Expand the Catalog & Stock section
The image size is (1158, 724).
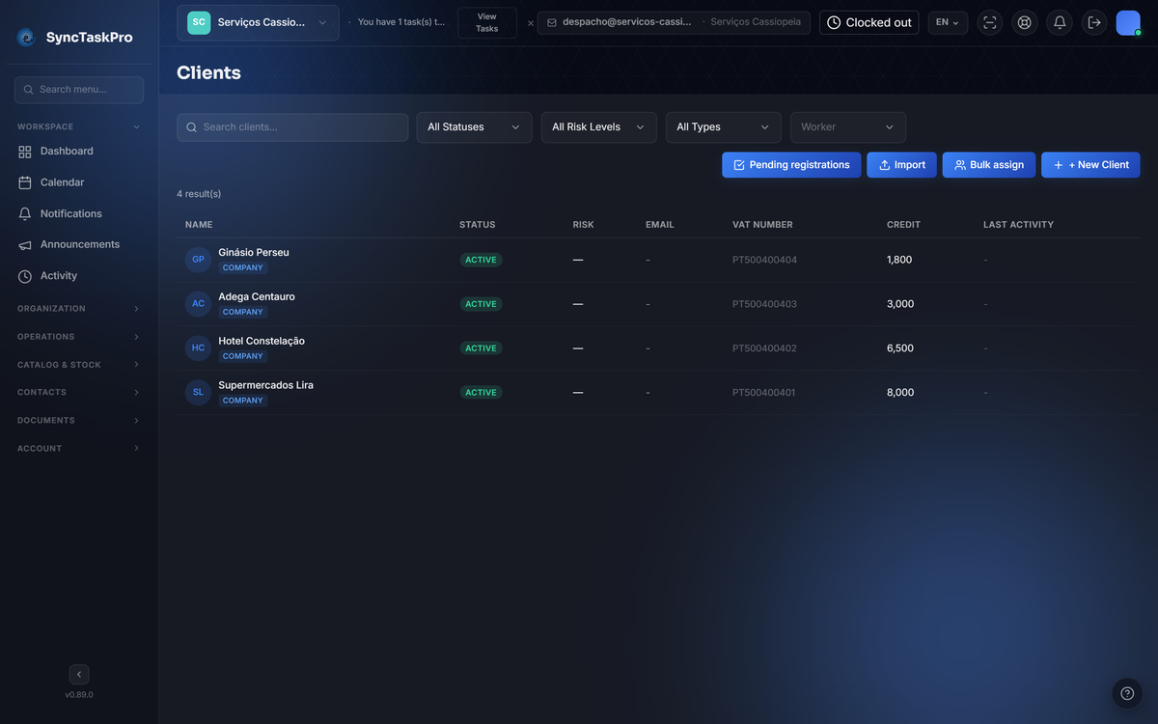tap(79, 365)
